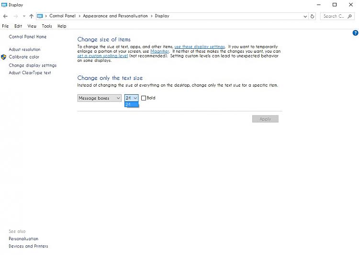Follow 'use these display settings' link
The image size is (359, 255).
pos(200,47)
